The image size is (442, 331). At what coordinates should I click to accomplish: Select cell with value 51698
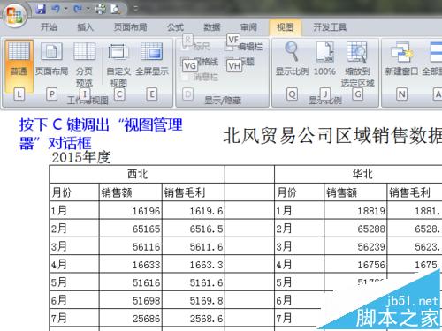click(131, 300)
